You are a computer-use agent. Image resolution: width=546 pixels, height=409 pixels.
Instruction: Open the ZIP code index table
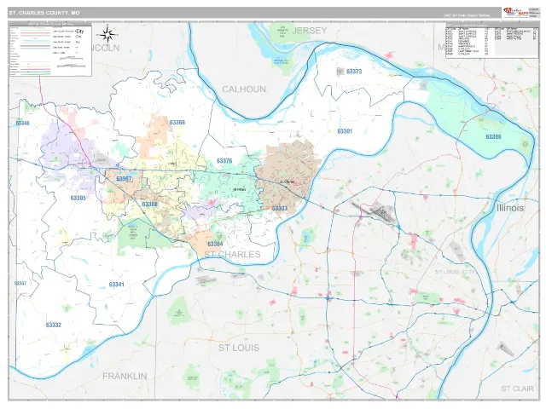[491, 41]
